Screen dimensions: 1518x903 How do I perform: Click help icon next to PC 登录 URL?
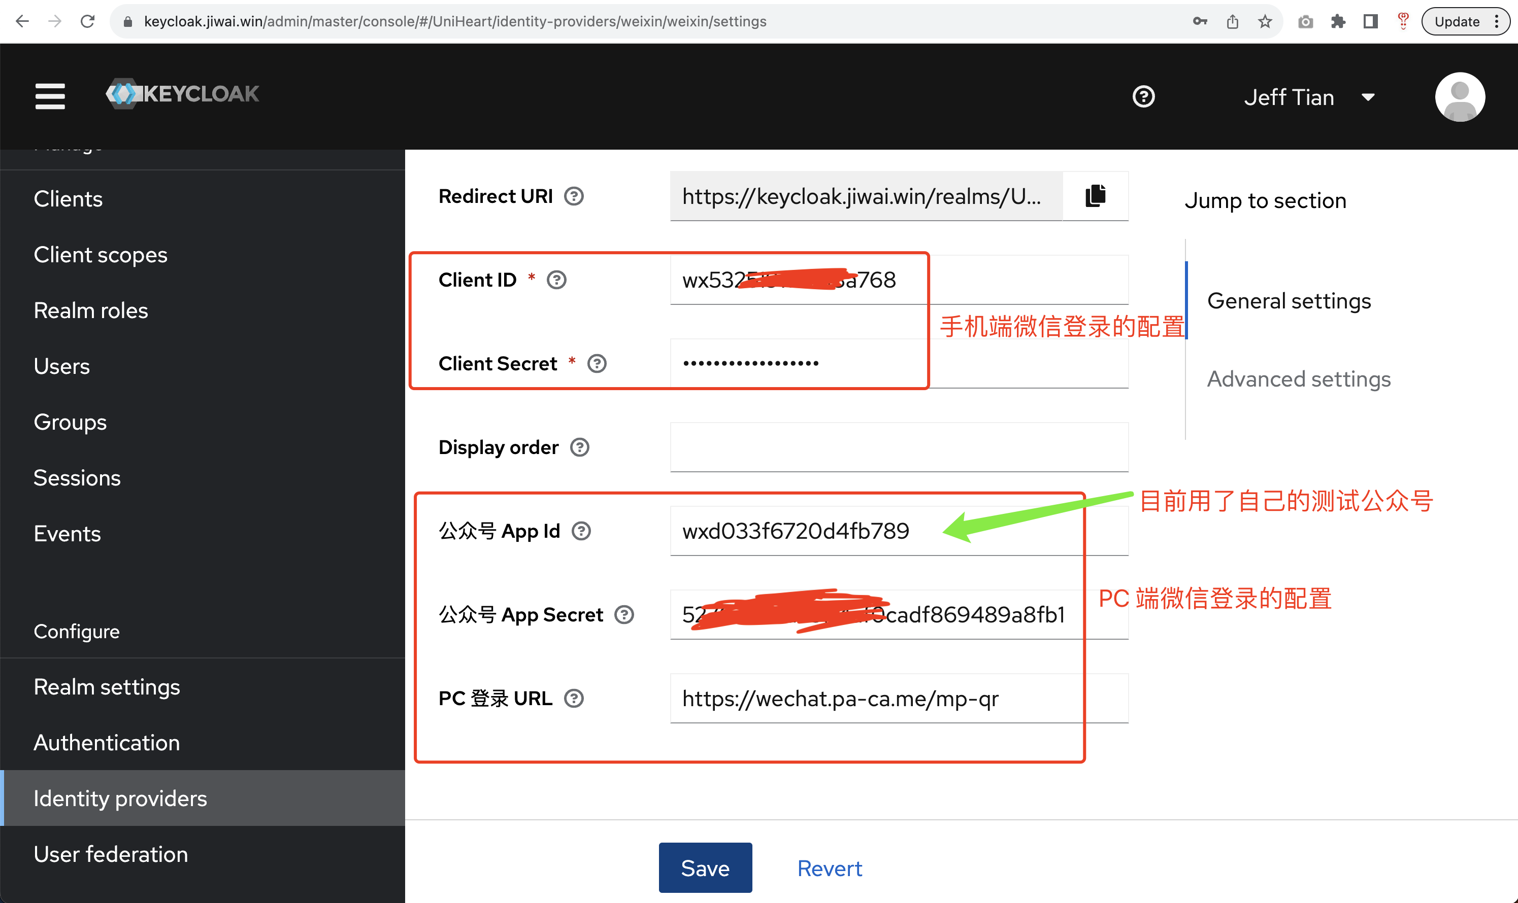(574, 699)
